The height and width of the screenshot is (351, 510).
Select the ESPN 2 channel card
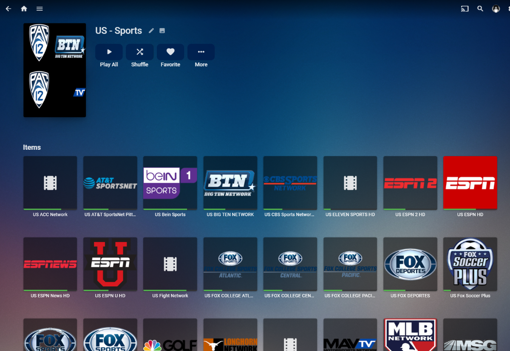[410, 183]
